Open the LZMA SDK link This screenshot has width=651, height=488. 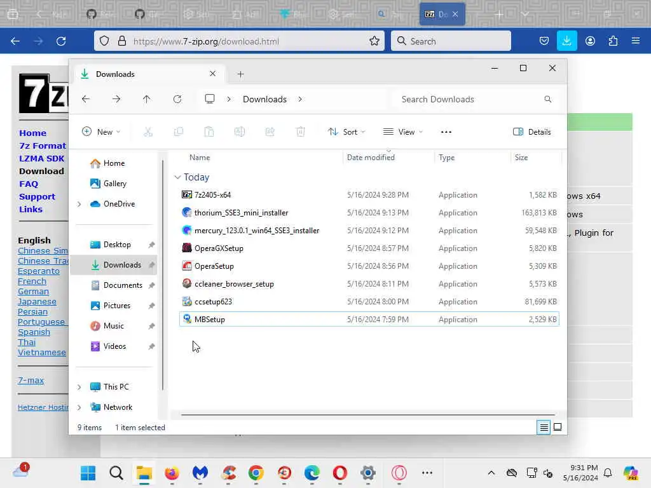(x=41, y=158)
